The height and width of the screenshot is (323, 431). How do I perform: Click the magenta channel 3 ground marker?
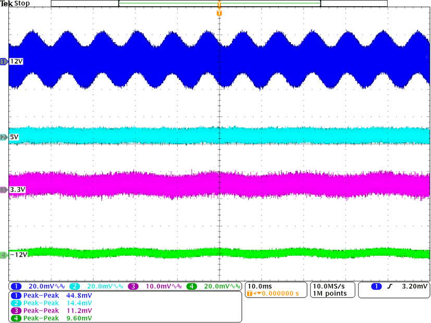(4, 190)
